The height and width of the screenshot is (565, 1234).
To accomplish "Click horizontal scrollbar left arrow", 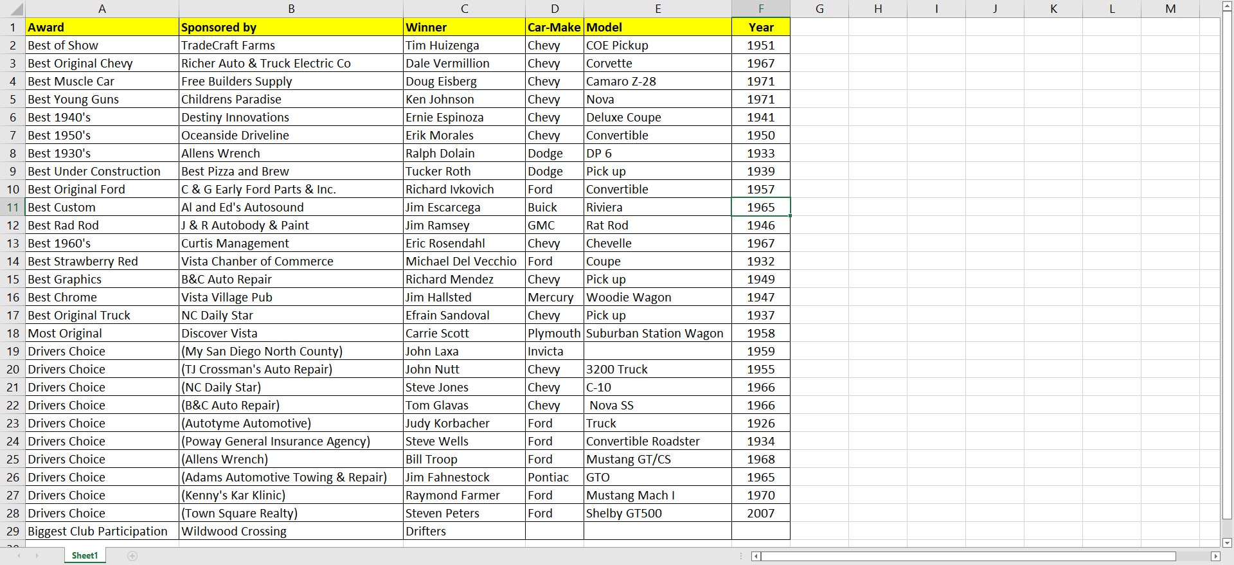I will pos(756,556).
